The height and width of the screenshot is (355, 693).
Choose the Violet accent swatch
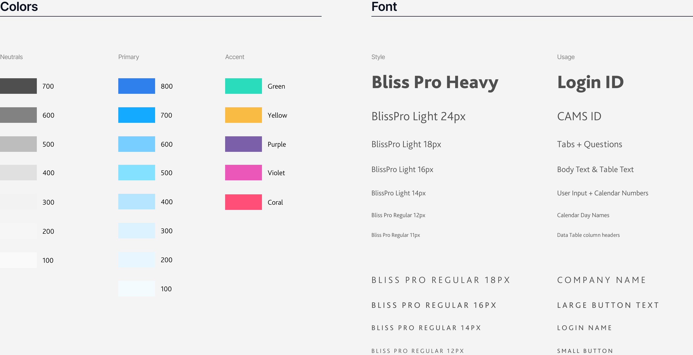pyautogui.click(x=244, y=173)
